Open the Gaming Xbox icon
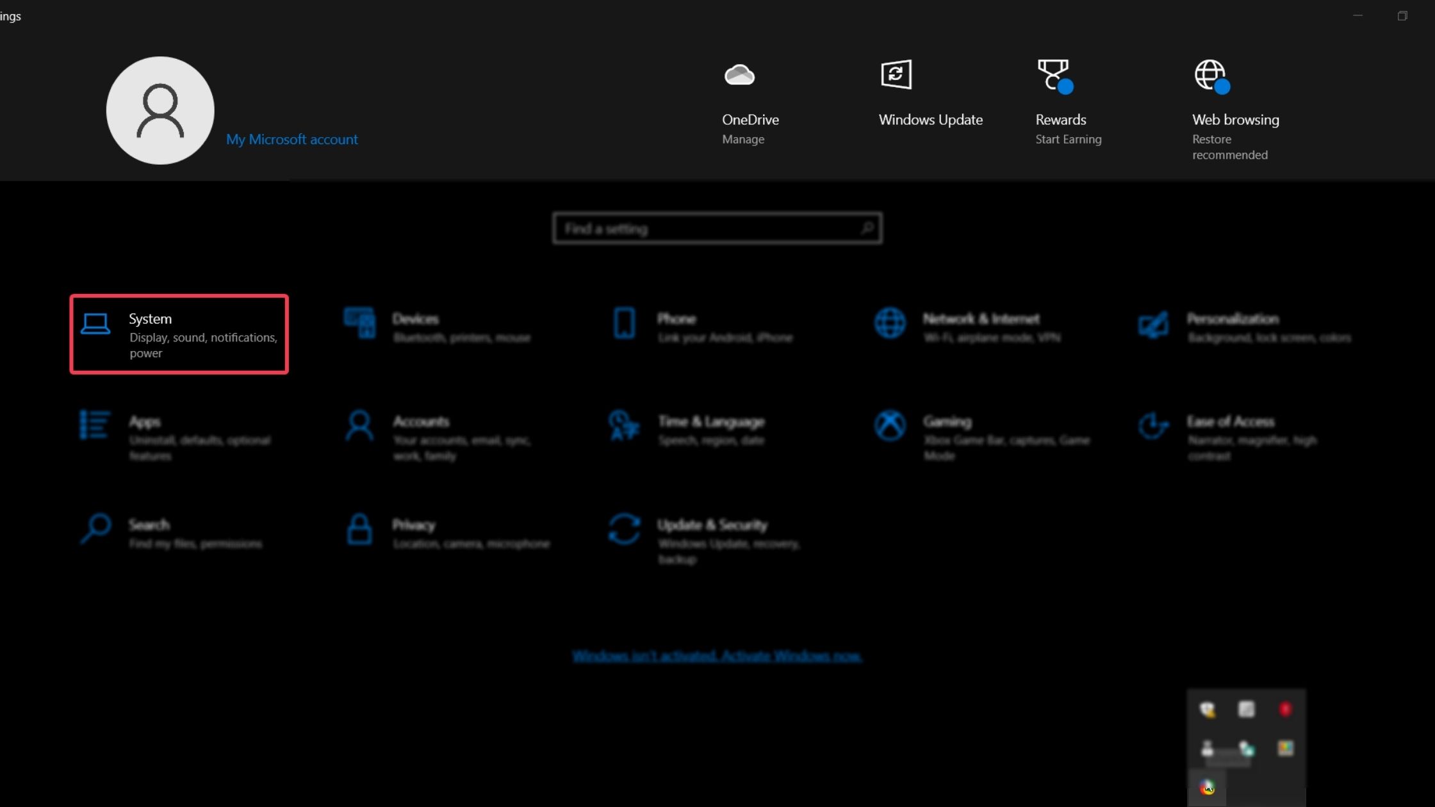This screenshot has width=1435, height=807. [x=890, y=425]
